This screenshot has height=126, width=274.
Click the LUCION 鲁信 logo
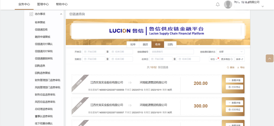[x=126, y=31]
